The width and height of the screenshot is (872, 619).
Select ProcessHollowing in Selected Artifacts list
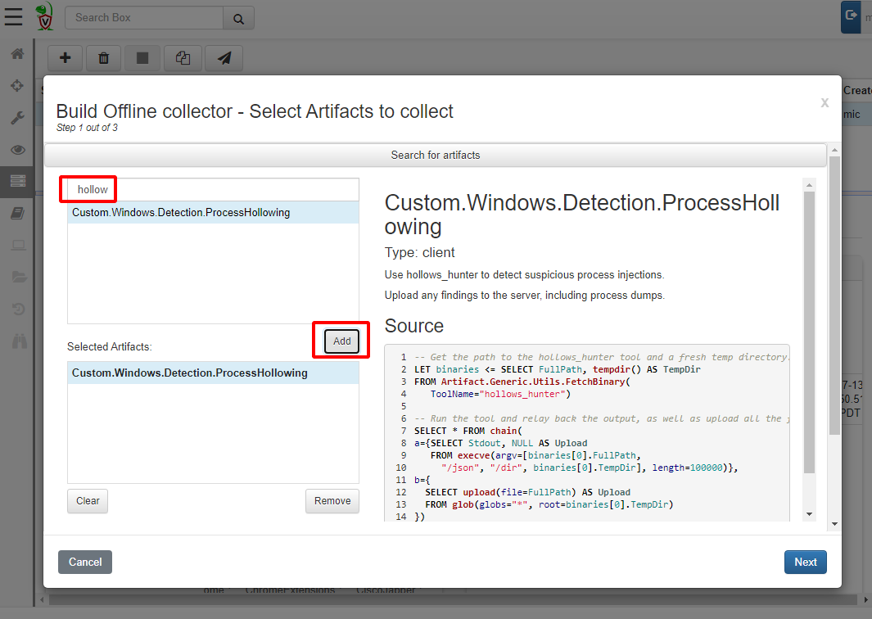coord(190,373)
